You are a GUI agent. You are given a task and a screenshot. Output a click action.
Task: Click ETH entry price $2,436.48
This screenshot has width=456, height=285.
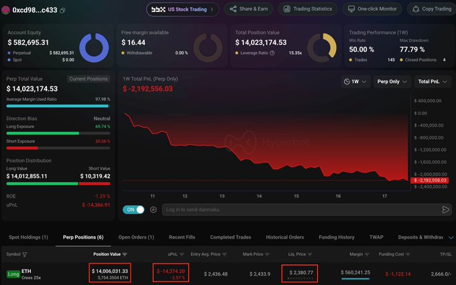click(216, 274)
